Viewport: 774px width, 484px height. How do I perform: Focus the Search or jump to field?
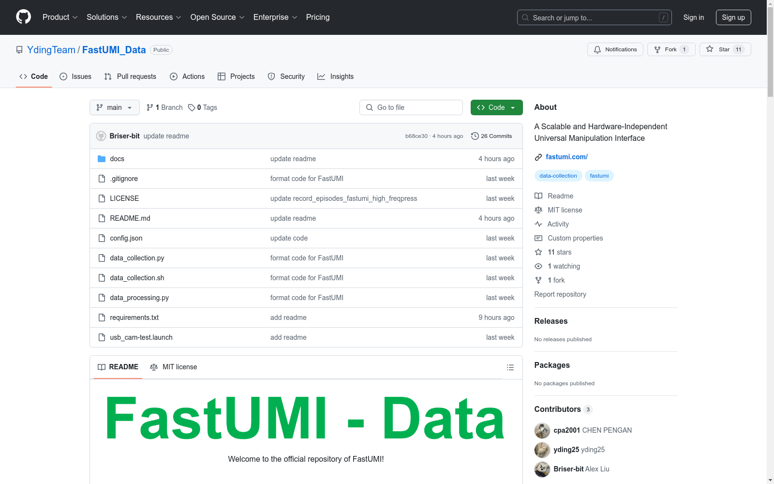pos(595,17)
